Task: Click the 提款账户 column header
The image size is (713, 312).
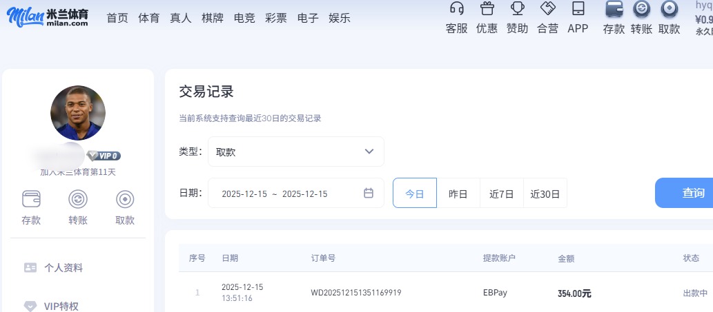Action: point(499,258)
